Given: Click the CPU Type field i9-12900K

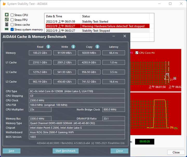Looking at the screenshot, I should (x=77, y=91).
